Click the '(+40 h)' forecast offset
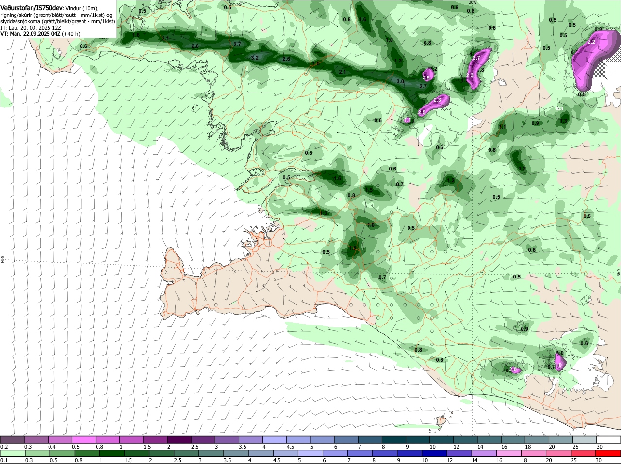Screen dimensions: 621x464 point(71,34)
